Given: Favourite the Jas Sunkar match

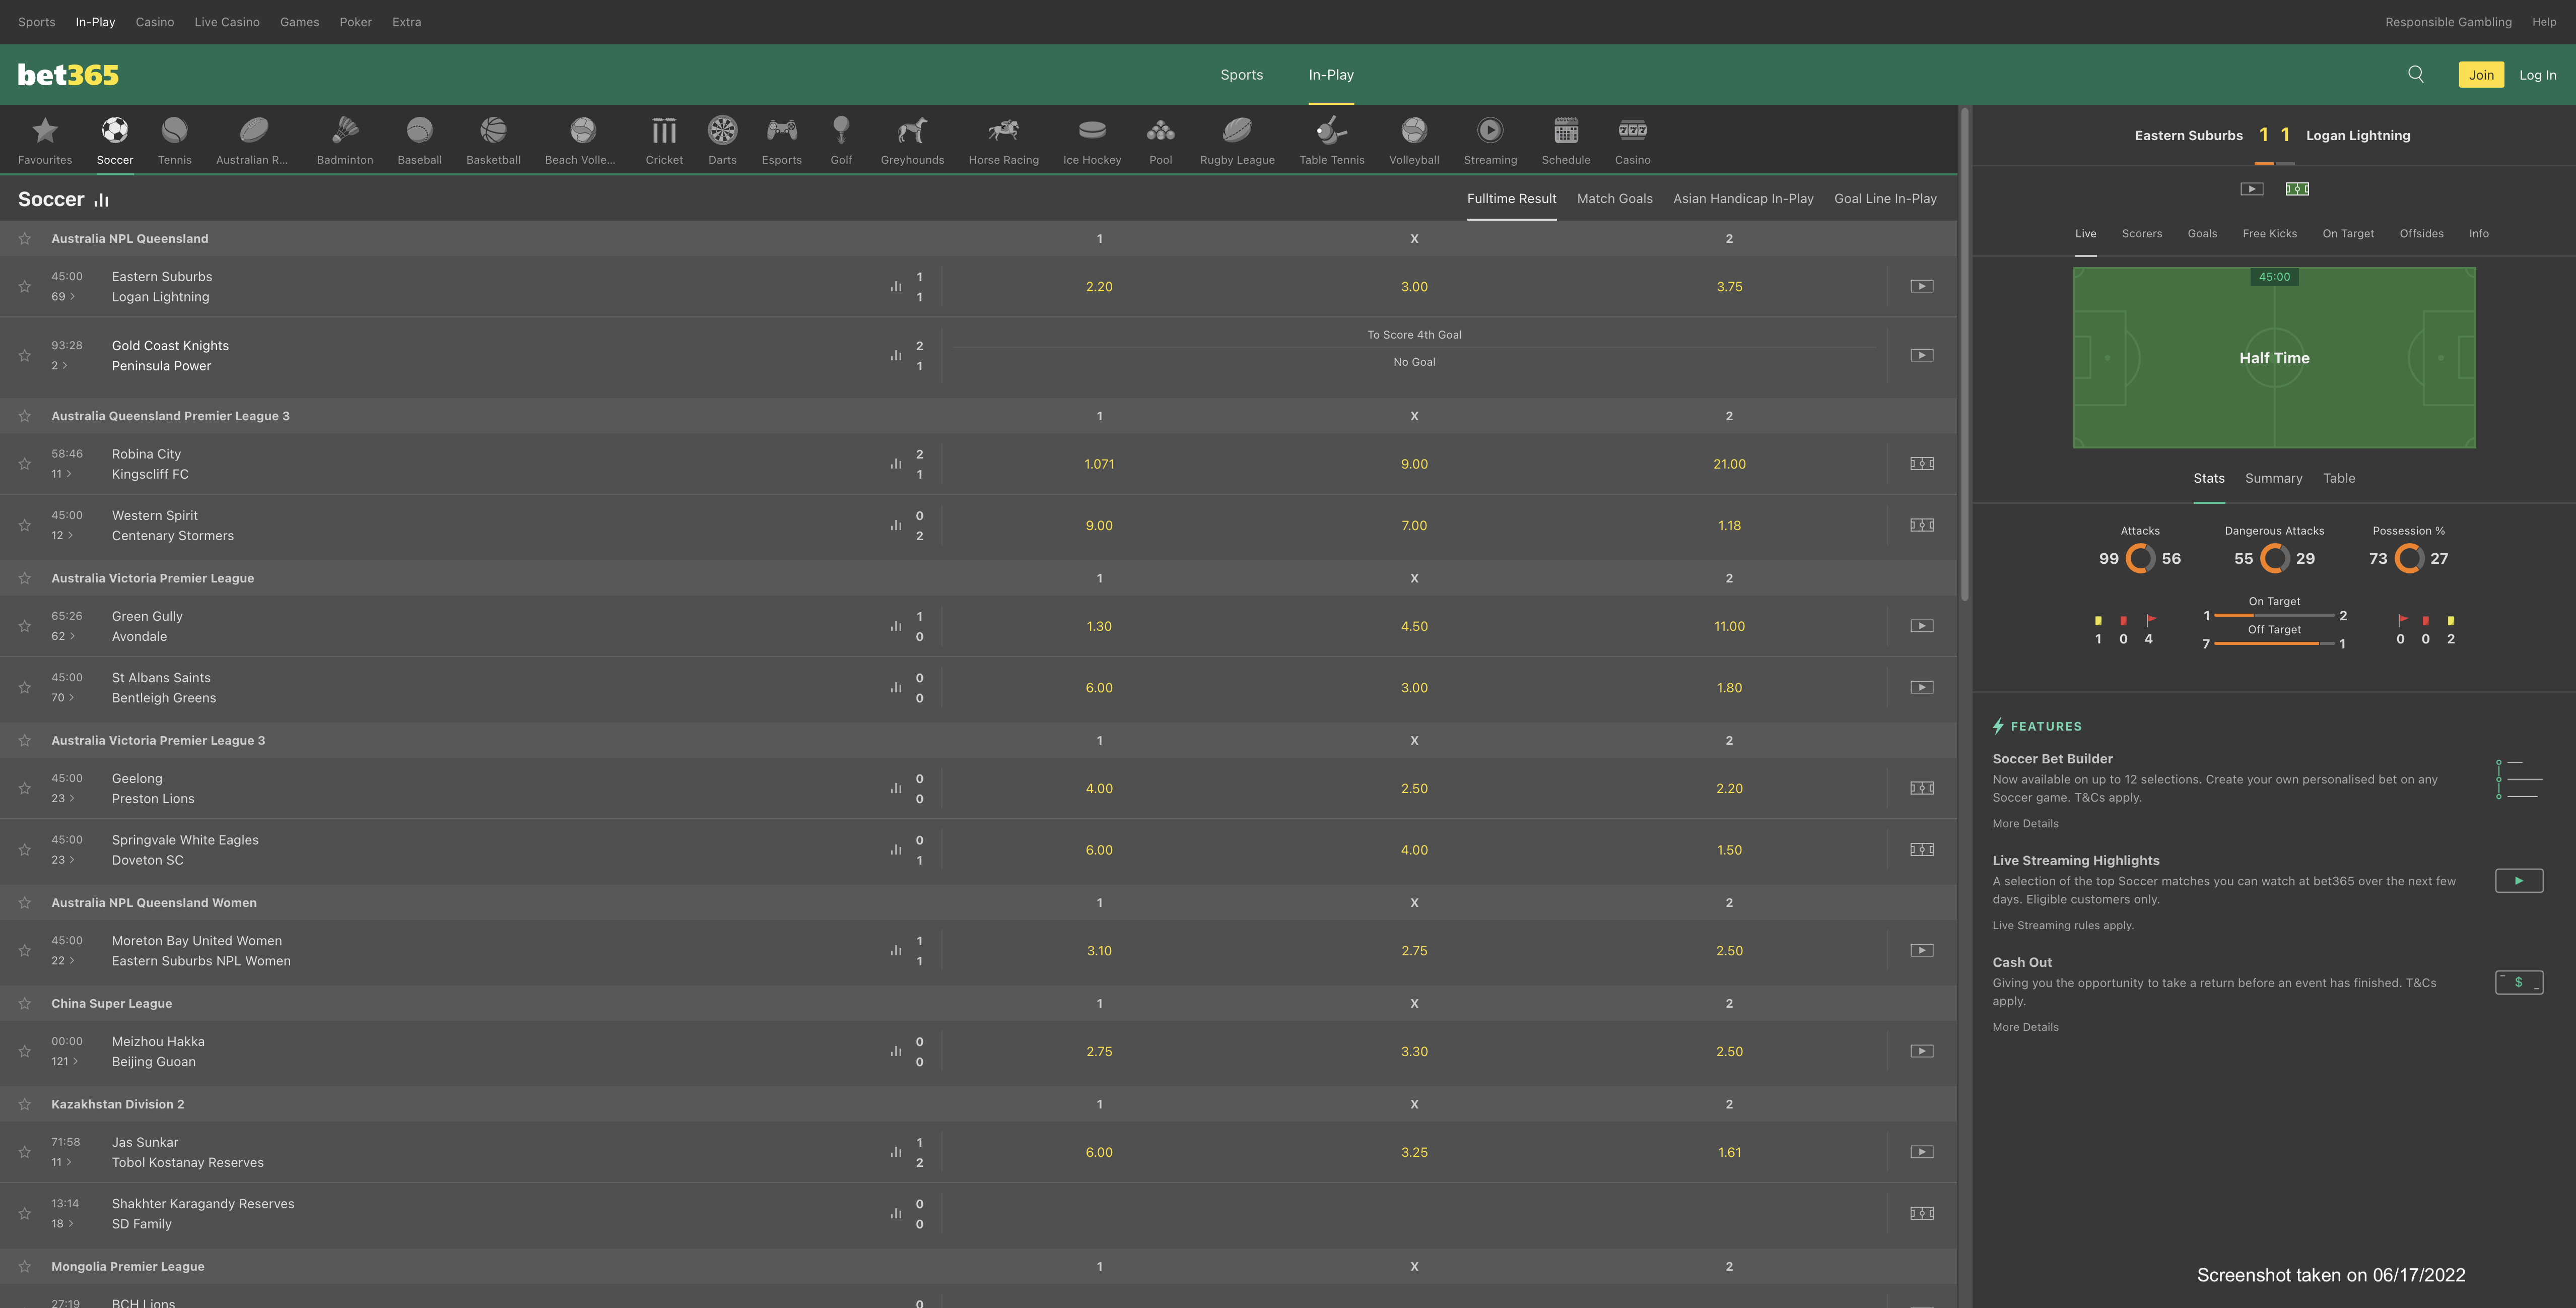Looking at the screenshot, I should pos(25,1152).
